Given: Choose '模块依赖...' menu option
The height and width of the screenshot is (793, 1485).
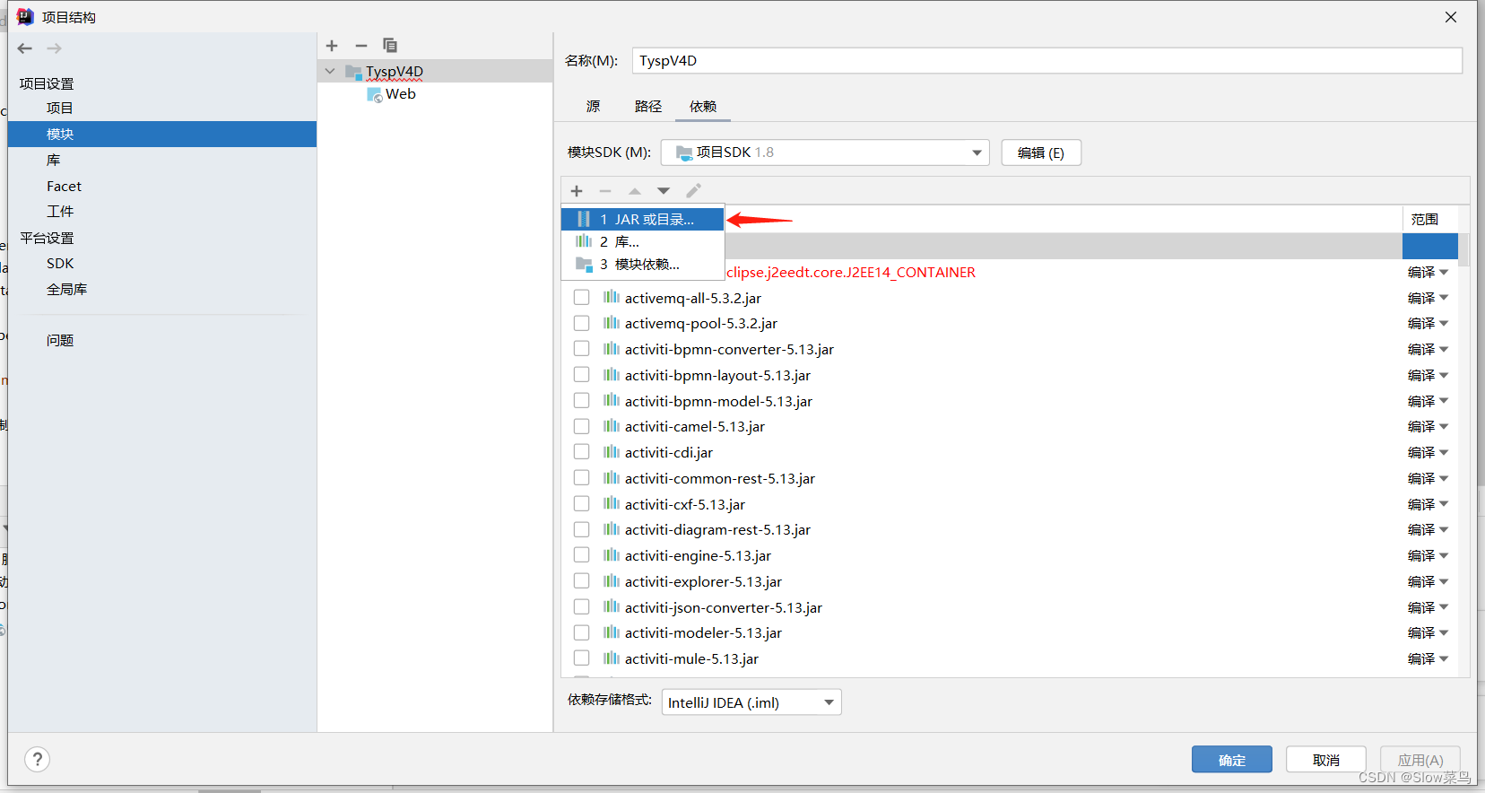Looking at the screenshot, I should 642,265.
